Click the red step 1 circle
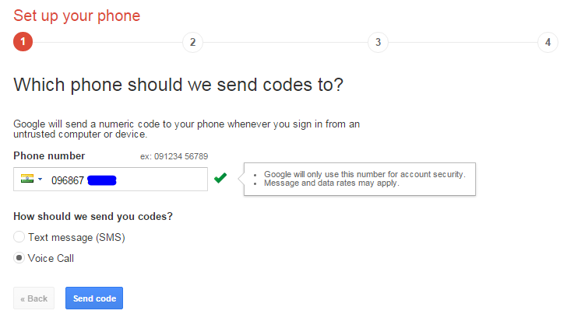 click(x=23, y=42)
